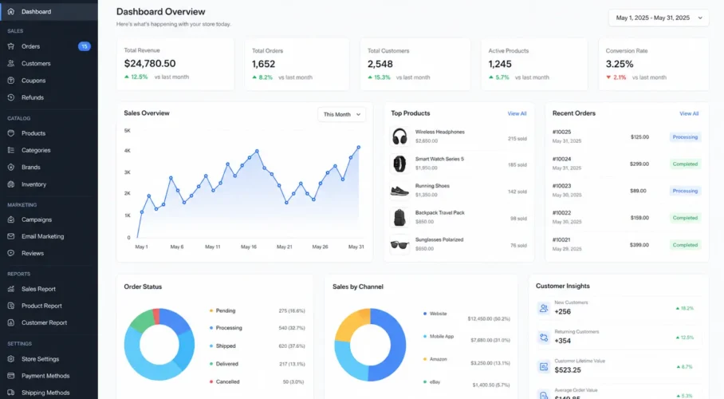
Task: Click order number #10022
Action: (x=561, y=213)
